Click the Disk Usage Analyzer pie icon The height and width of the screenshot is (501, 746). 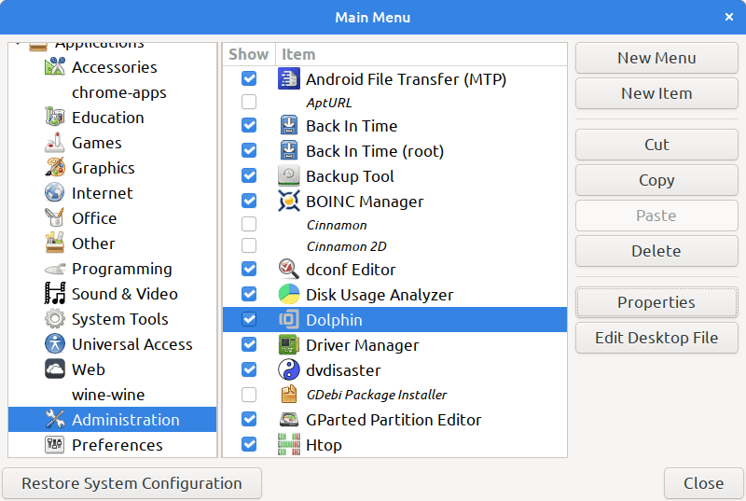[289, 295]
